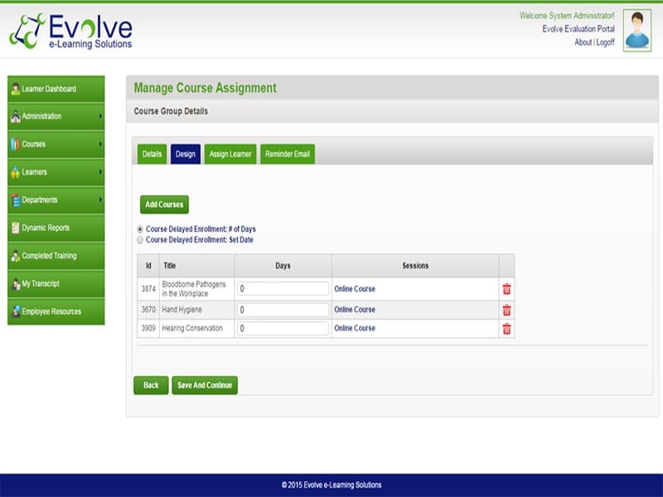Click the Add Courses button
This screenshot has width=663, height=497.
163,205
